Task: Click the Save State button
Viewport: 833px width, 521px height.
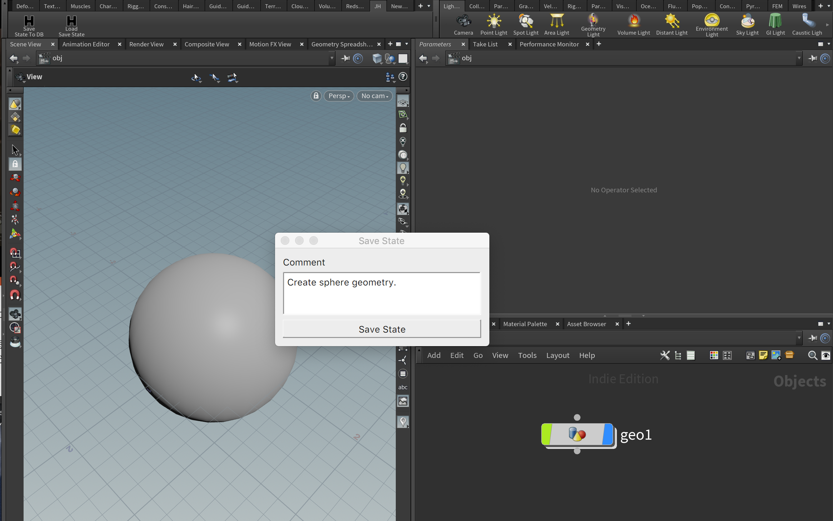Action: (x=382, y=329)
